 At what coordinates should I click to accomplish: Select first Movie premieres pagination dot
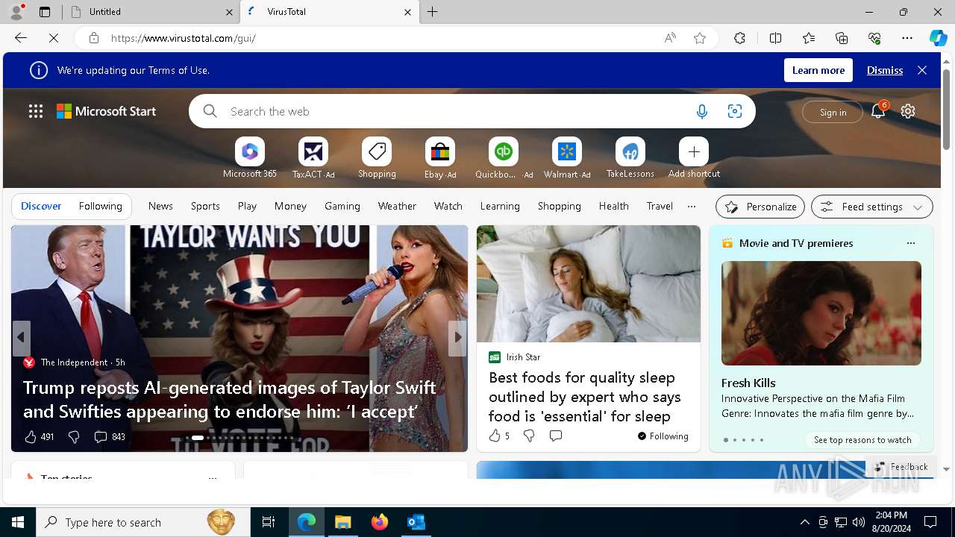pyautogui.click(x=725, y=440)
